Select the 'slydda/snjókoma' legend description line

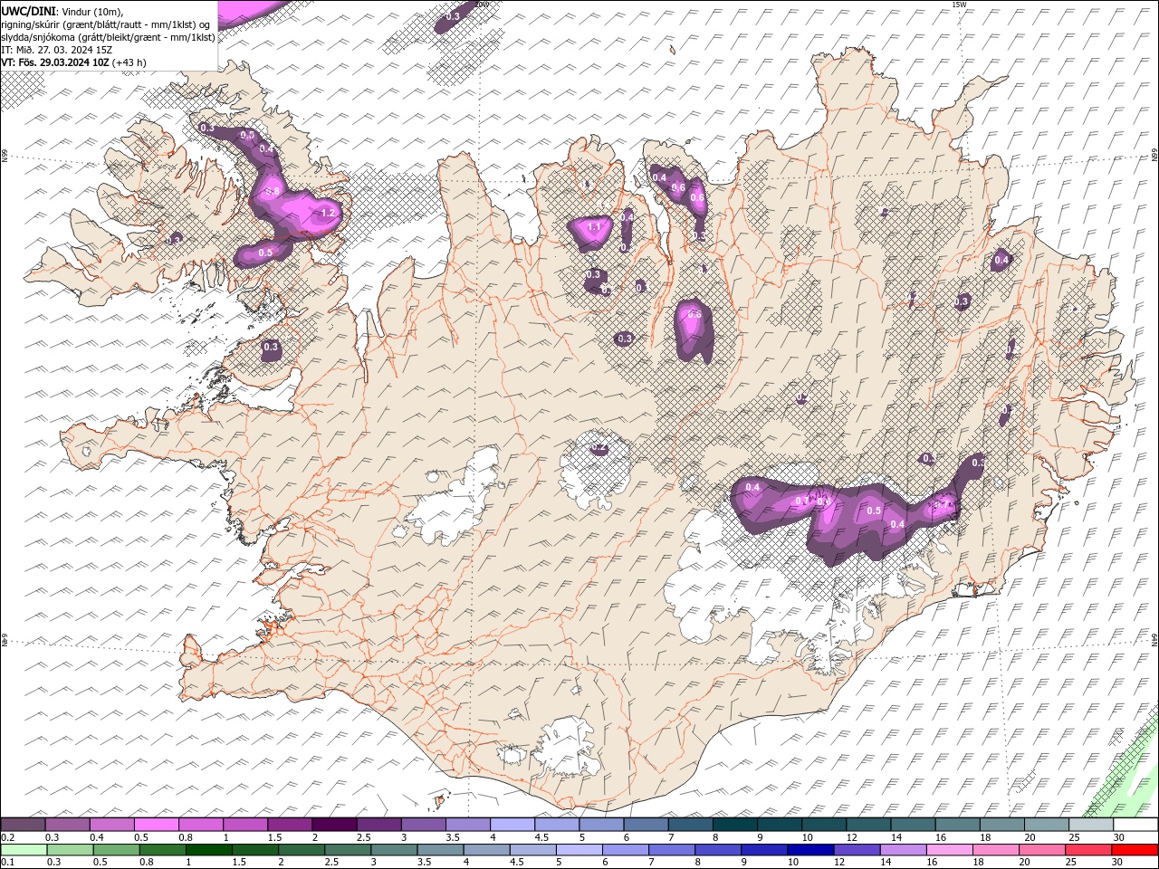coord(108,37)
